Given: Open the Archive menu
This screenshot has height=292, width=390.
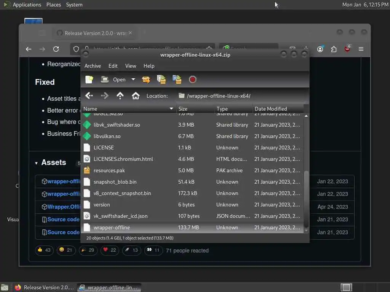Looking at the screenshot, I should coord(93,66).
